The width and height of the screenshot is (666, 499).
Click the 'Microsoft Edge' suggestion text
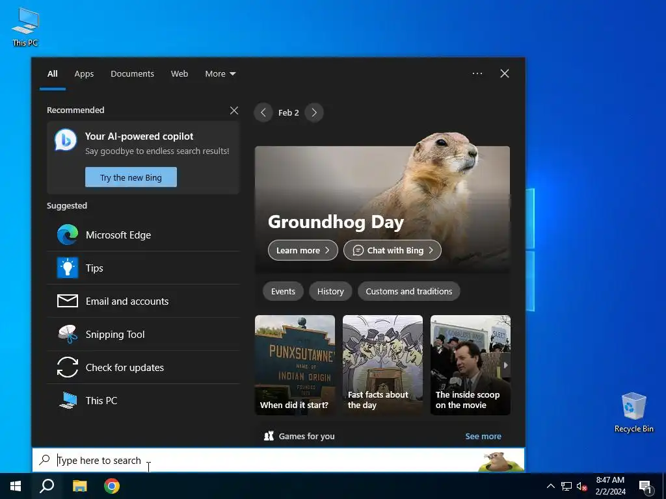tap(118, 235)
